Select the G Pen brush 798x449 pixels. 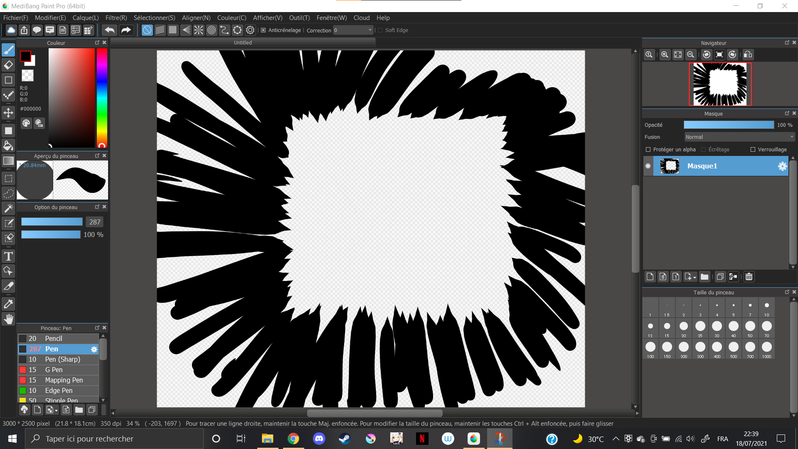pyautogui.click(x=58, y=370)
